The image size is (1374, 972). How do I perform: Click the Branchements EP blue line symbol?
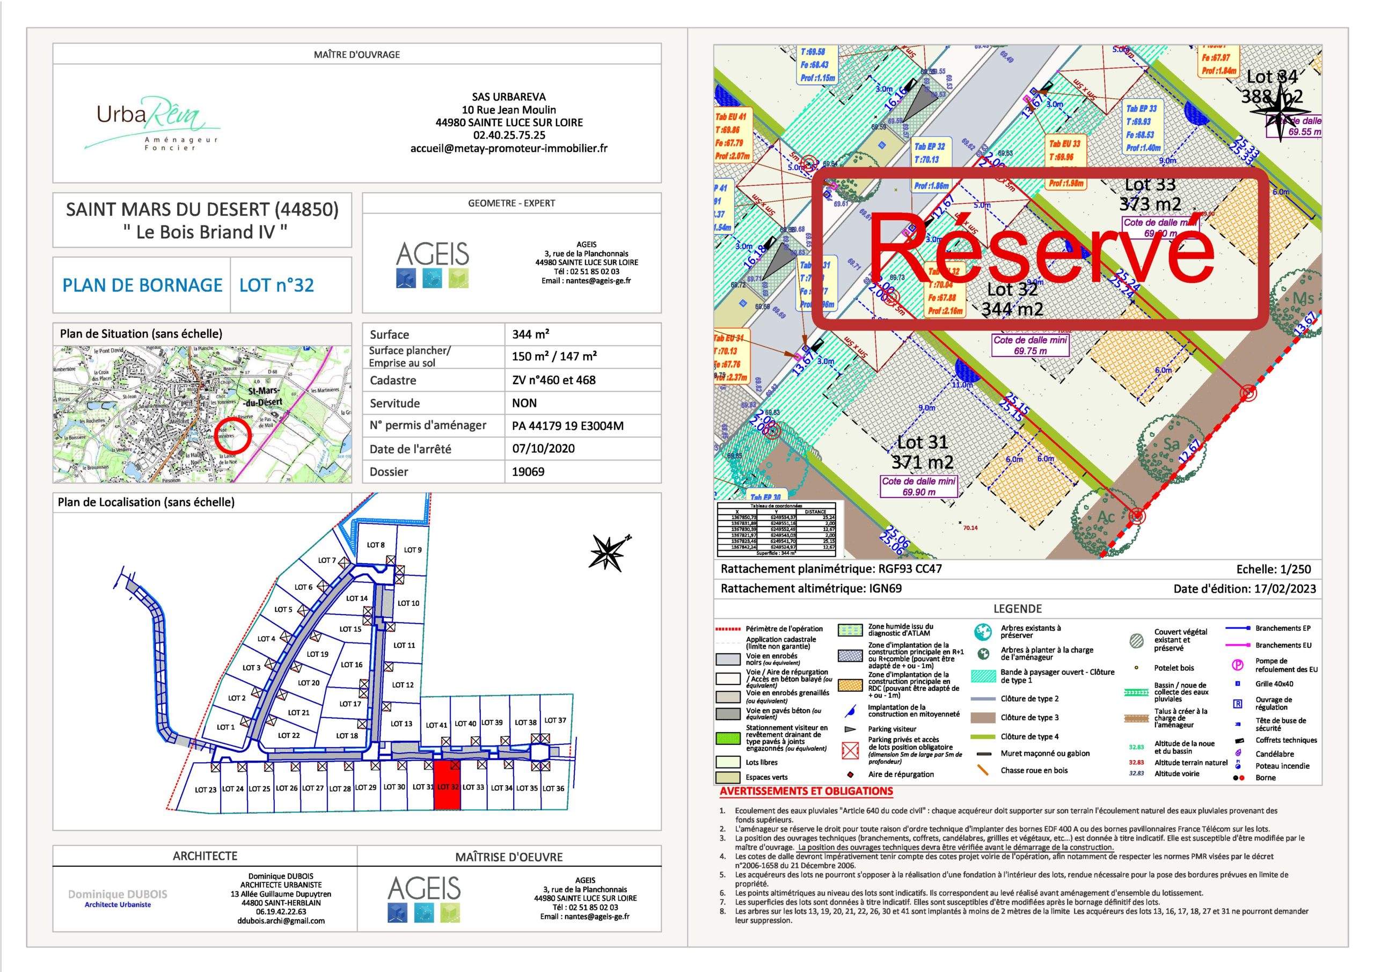1238,628
